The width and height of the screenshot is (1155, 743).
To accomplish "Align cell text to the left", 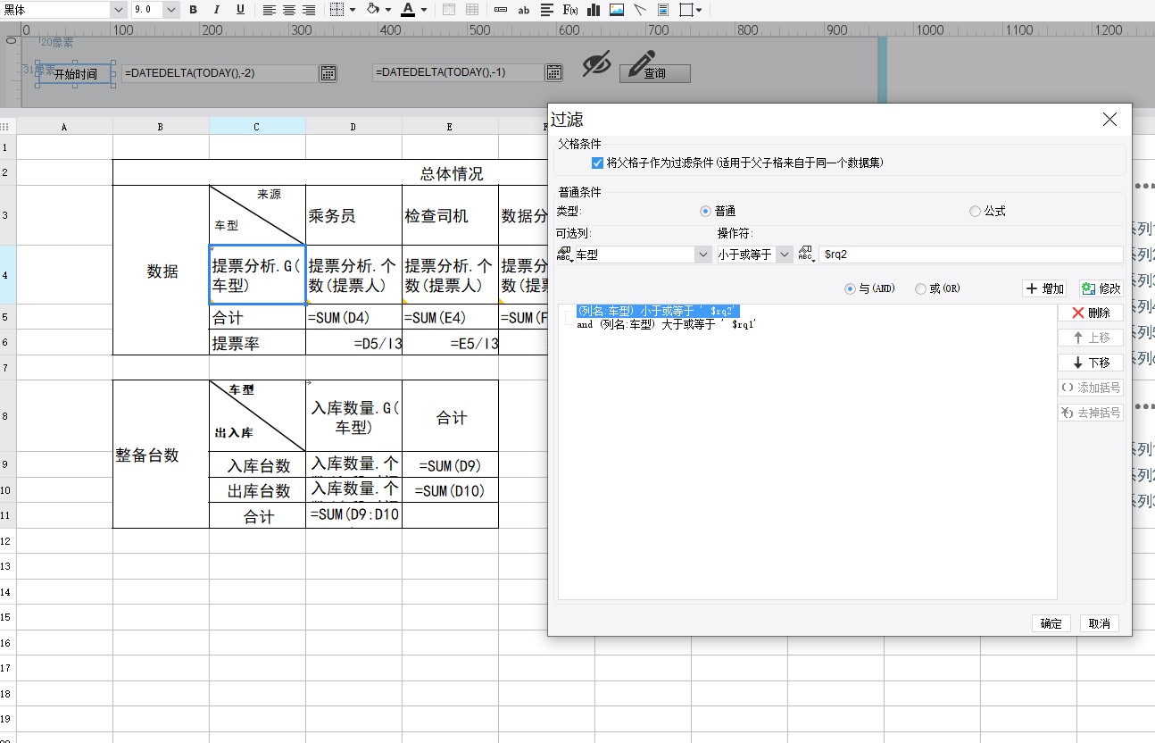I will click(x=270, y=10).
